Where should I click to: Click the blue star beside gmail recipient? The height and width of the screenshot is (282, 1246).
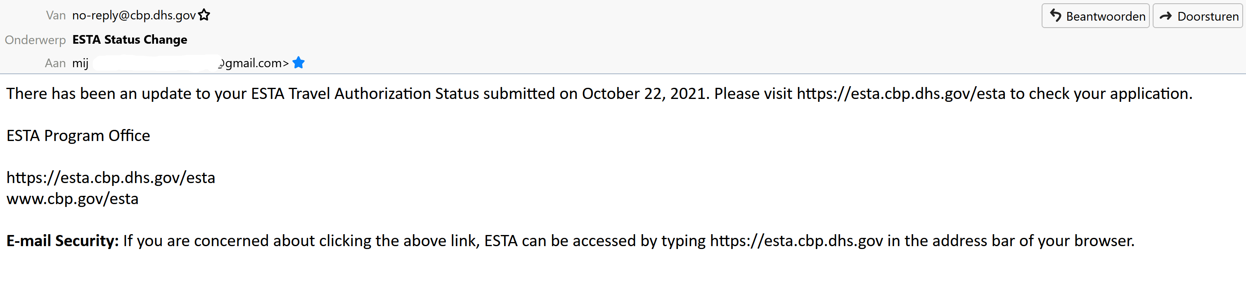coord(298,63)
